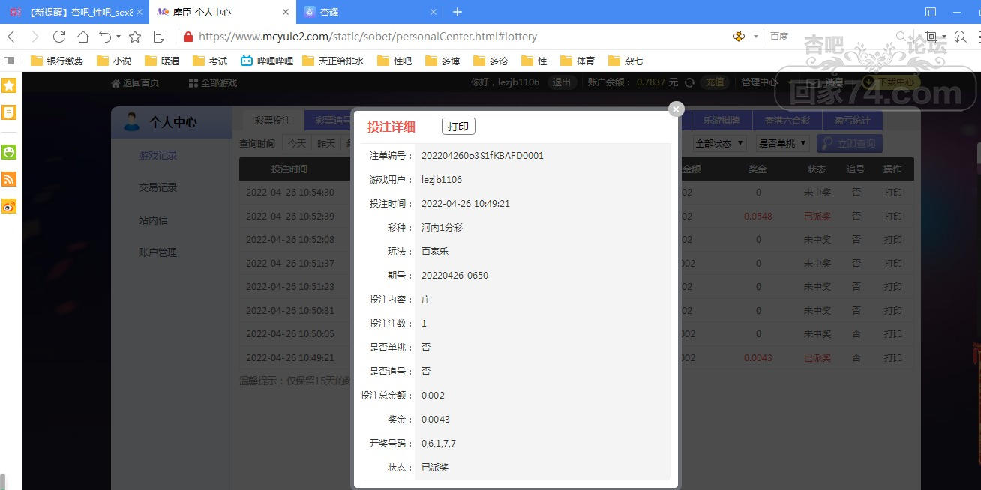Click 打印 in the 10:52:39 row

pos(892,216)
